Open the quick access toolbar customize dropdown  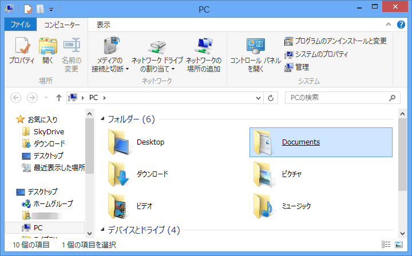(x=51, y=10)
